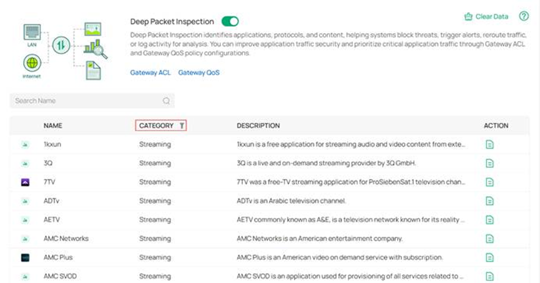The image size is (540, 283).
Task: Click the search magnifier icon
Action: click(166, 101)
